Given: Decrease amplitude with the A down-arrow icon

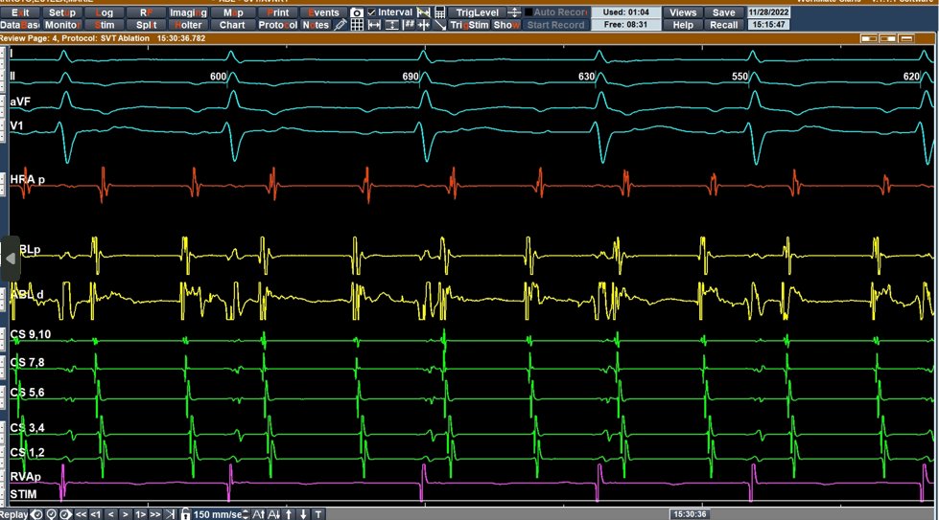Looking at the screenshot, I should coord(273,514).
